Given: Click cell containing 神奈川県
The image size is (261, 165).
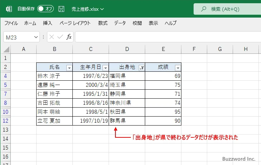Looking at the screenshot, I should coord(127,103).
